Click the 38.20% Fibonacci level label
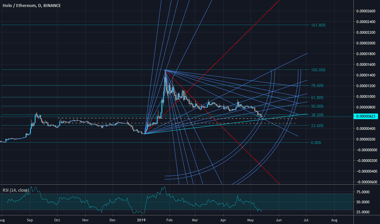Image resolution: width=380 pixels, height=224 pixels. pyautogui.click(x=317, y=115)
